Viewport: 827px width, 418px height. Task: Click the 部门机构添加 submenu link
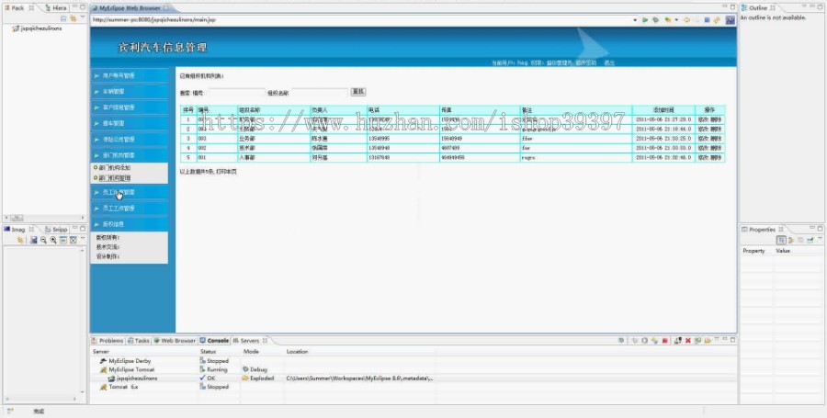tap(115, 167)
